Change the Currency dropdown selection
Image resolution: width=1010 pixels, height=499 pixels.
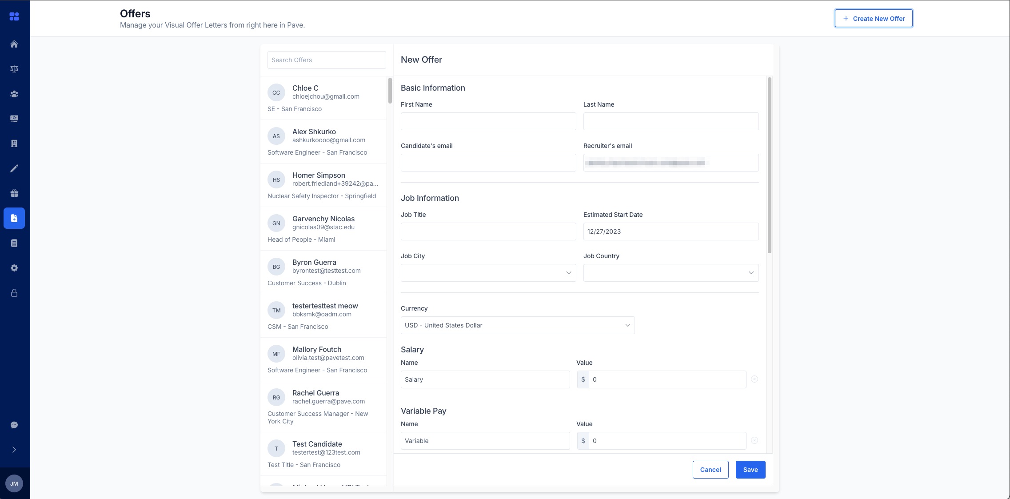[x=517, y=325]
